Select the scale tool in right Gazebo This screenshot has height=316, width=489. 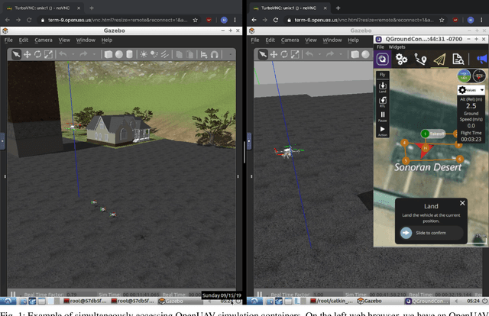pyautogui.click(x=295, y=54)
